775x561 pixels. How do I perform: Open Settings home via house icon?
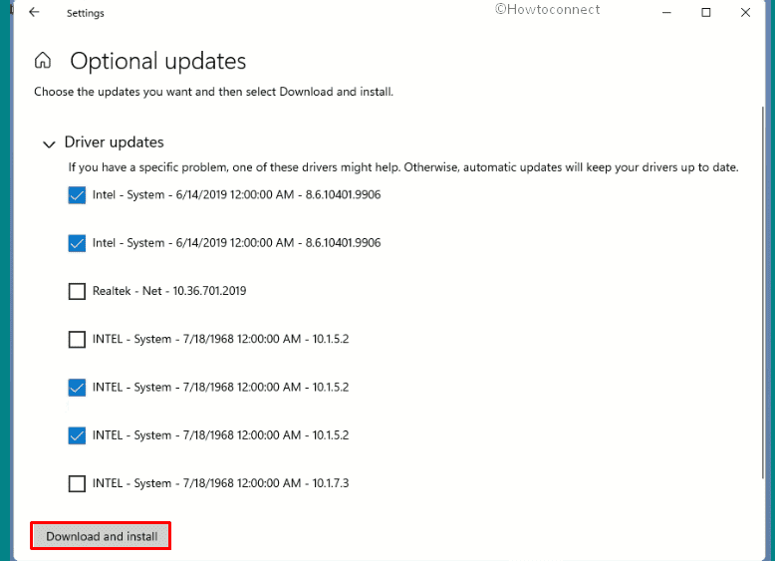coord(43,61)
